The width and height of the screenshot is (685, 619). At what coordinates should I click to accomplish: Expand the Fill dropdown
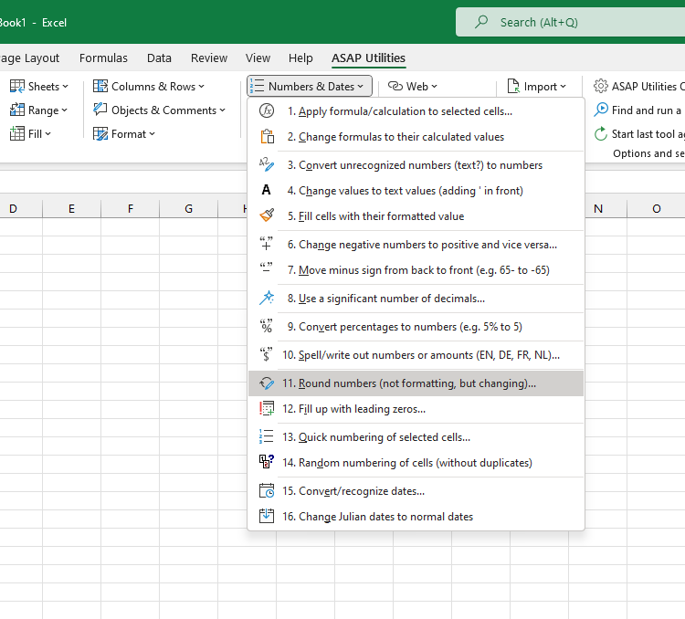(x=30, y=133)
